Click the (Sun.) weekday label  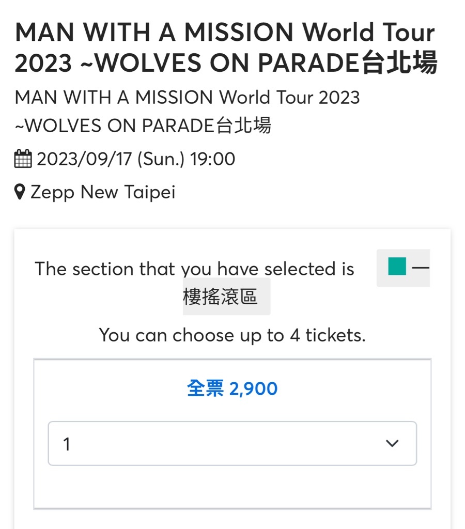[x=161, y=159]
